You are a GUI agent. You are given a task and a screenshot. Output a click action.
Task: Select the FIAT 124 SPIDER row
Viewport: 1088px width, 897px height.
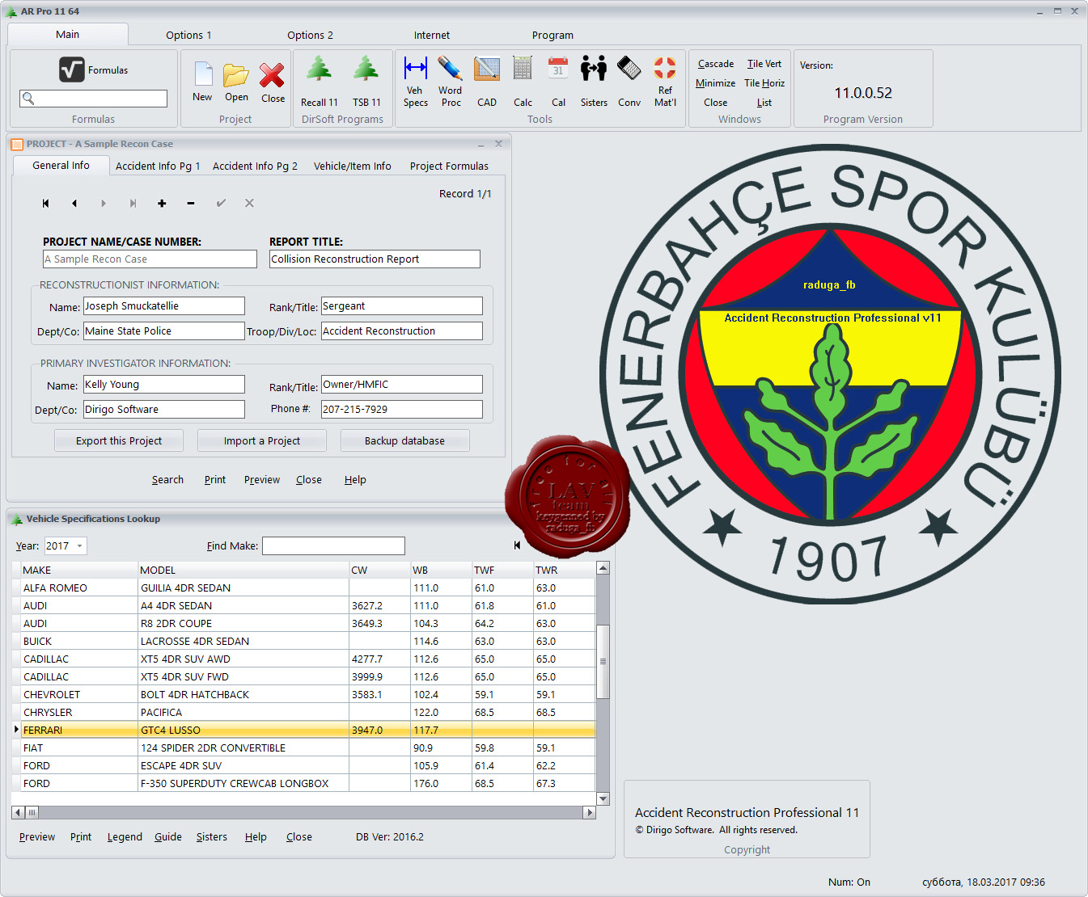click(307, 747)
